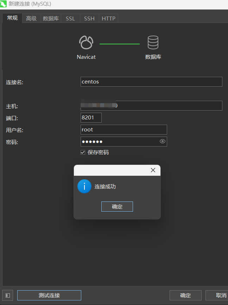
Task: Click the 端口 field showing 8201
Action: tap(91, 118)
